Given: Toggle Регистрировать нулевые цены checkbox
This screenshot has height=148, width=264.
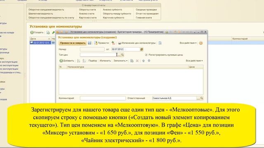Looking at the screenshot, I should tap(146, 55).
